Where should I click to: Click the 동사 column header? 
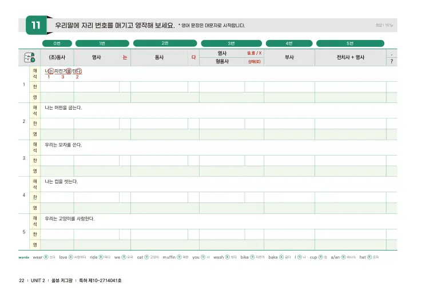click(159, 57)
